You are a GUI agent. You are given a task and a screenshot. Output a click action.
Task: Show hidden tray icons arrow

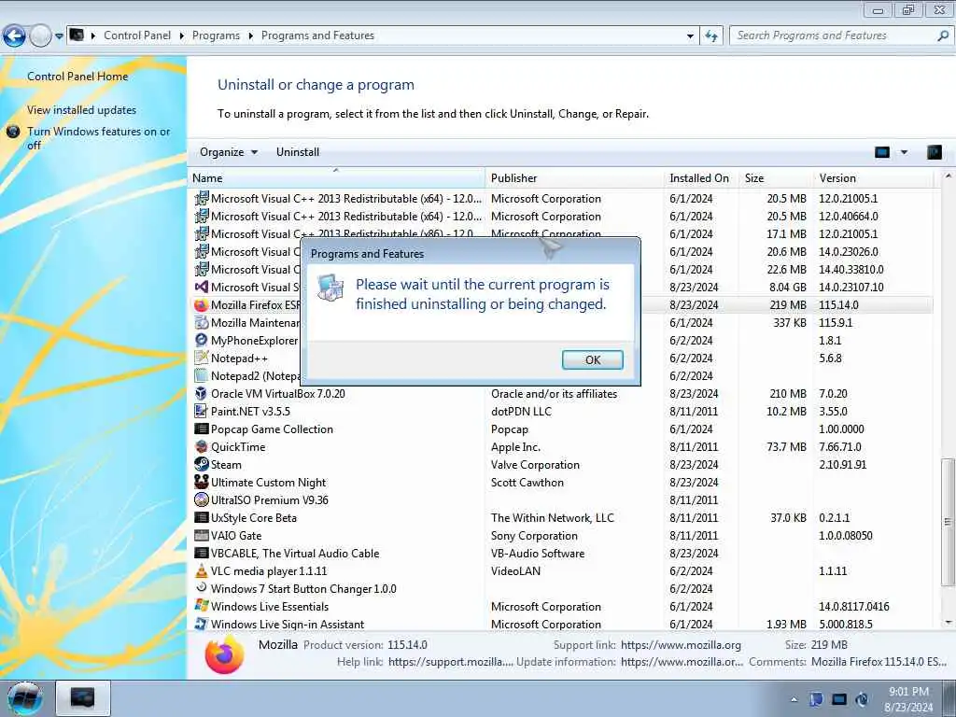794,699
